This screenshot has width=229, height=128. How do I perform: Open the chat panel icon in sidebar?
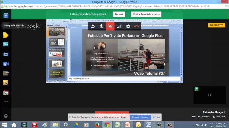pos(6,16)
